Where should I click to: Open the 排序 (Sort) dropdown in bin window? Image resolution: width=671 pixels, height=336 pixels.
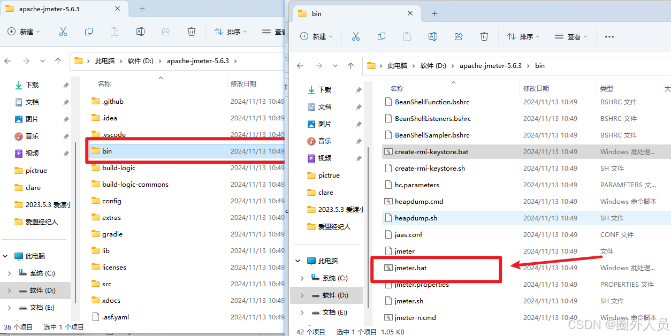[523, 36]
